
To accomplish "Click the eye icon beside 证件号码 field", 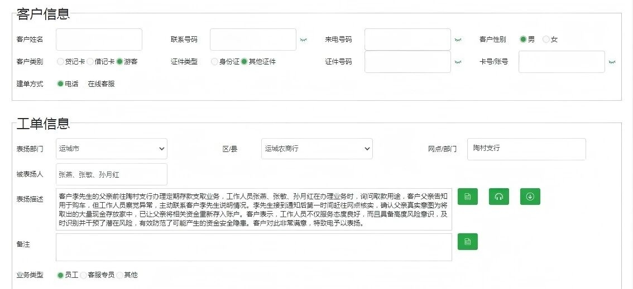I will click(458, 62).
